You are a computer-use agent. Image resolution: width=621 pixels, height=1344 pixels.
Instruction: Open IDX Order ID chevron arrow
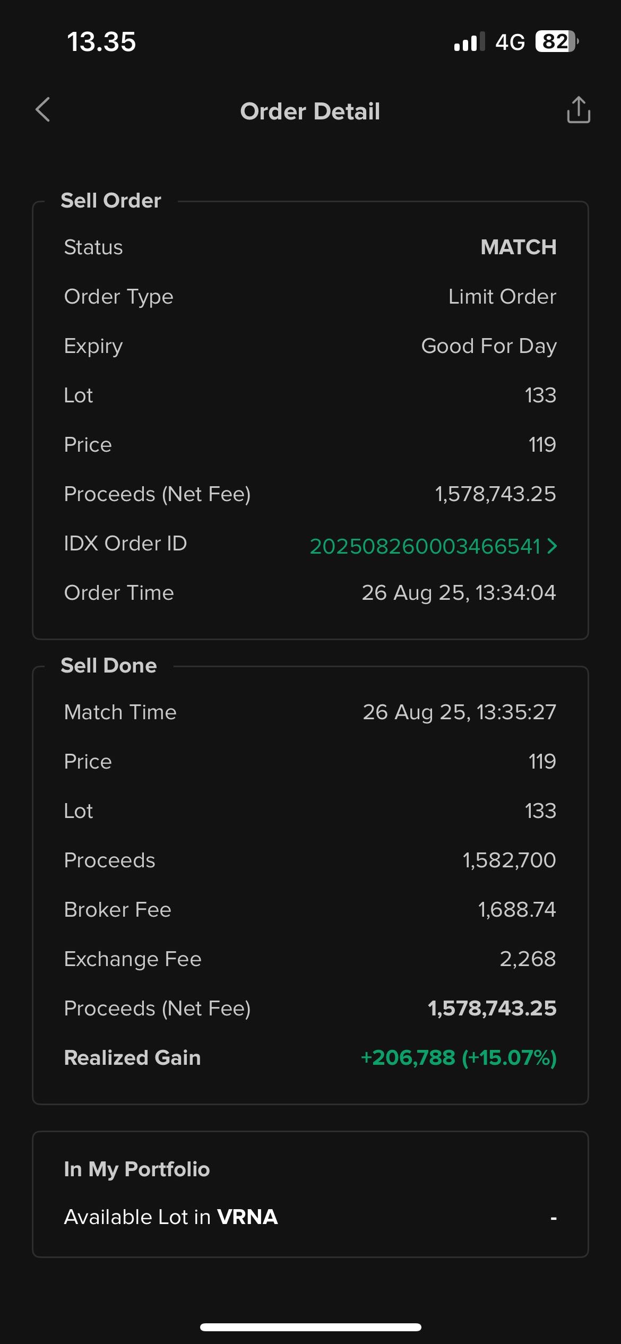[x=553, y=546]
